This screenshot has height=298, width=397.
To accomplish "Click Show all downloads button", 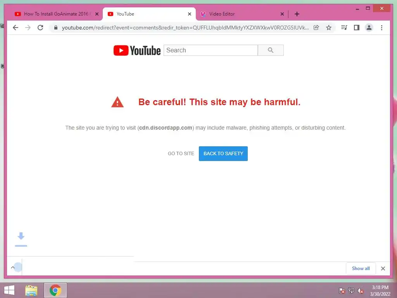I will tap(361, 269).
